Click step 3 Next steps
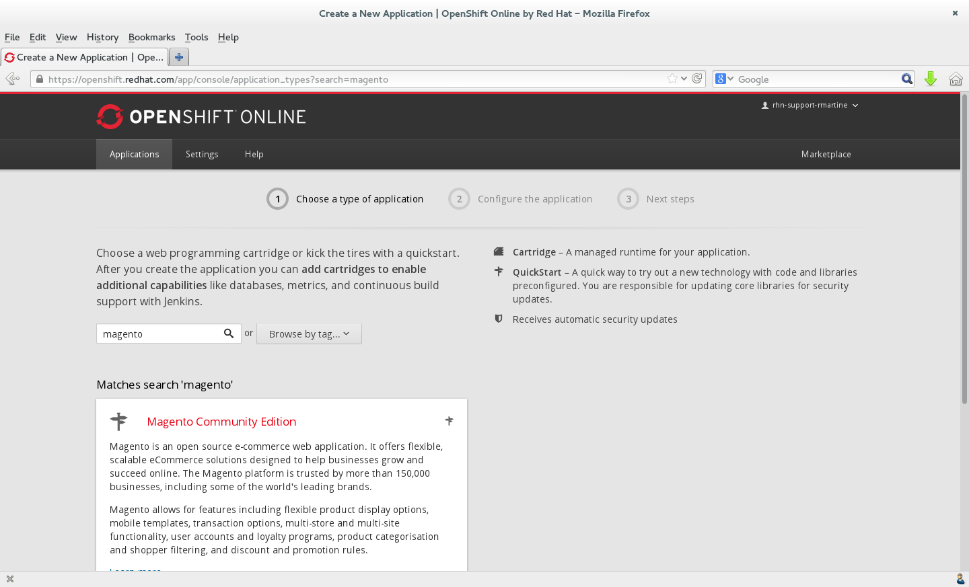Screen dimensions: 969x587 point(655,199)
